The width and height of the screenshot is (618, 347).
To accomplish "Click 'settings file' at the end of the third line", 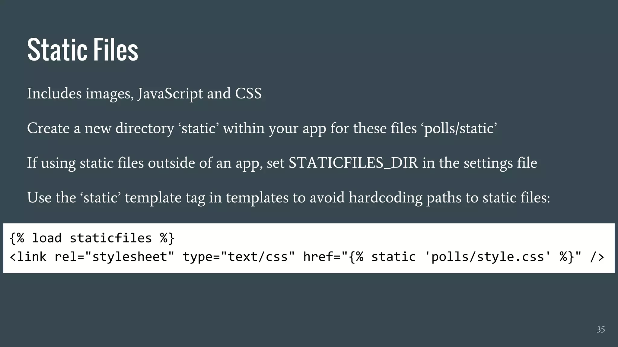I will pos(500,163).
